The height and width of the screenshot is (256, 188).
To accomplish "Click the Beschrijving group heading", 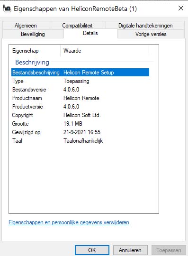I will coord(32,63).
